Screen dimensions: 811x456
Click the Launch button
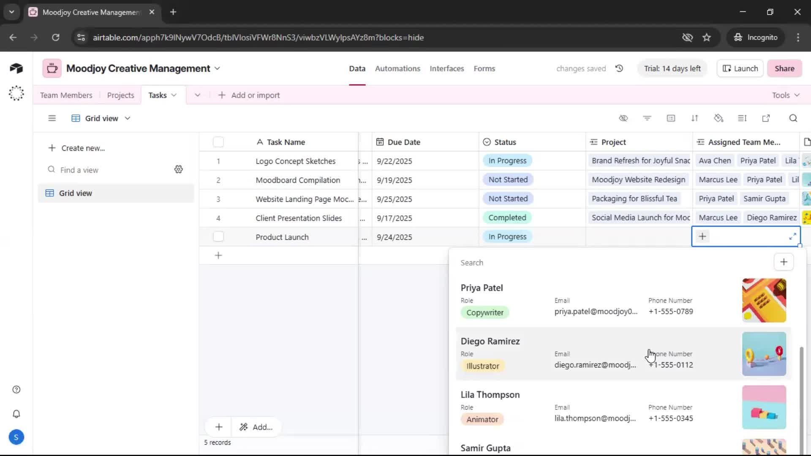[740, 68]
